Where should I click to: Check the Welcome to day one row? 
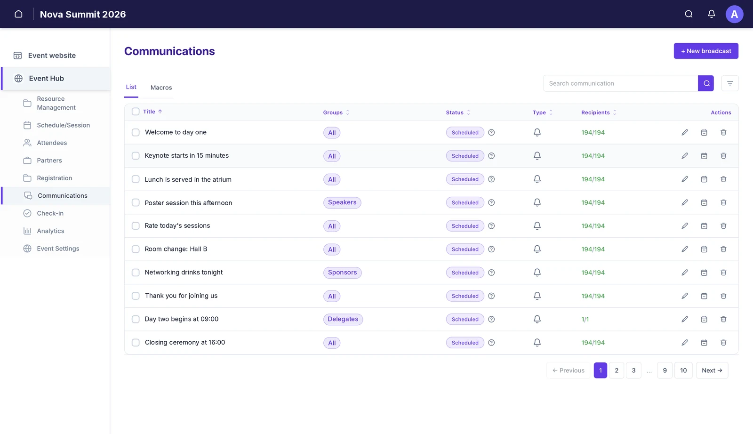[136, 133]
